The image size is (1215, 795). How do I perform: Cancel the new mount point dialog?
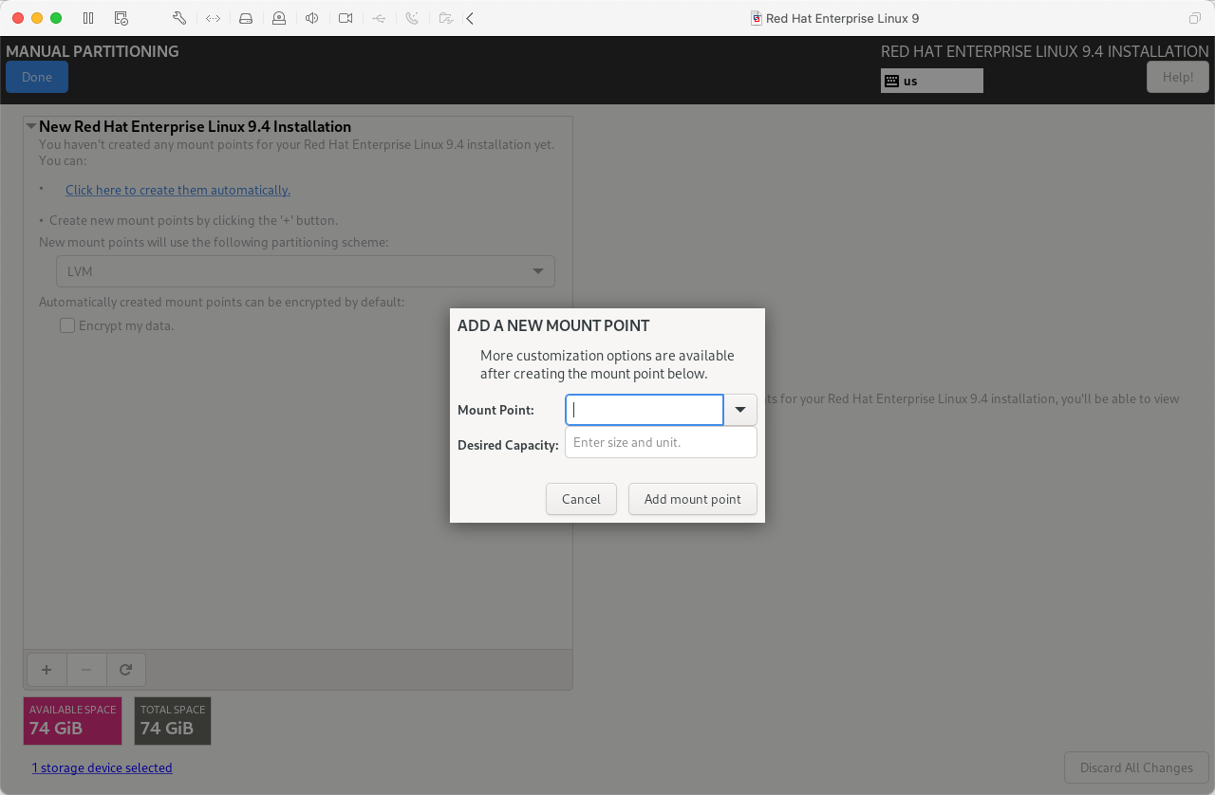click(581, 499)
